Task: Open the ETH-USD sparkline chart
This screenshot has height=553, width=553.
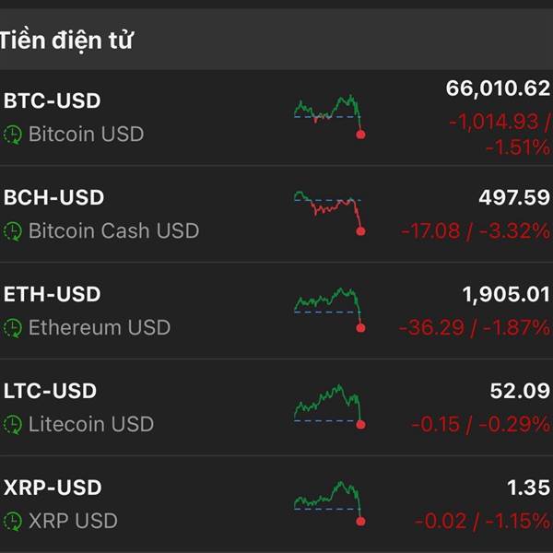Action: (x=329, y=309)
